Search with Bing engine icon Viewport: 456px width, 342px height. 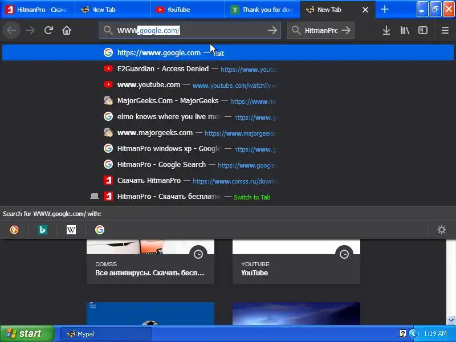coord(43,230)
